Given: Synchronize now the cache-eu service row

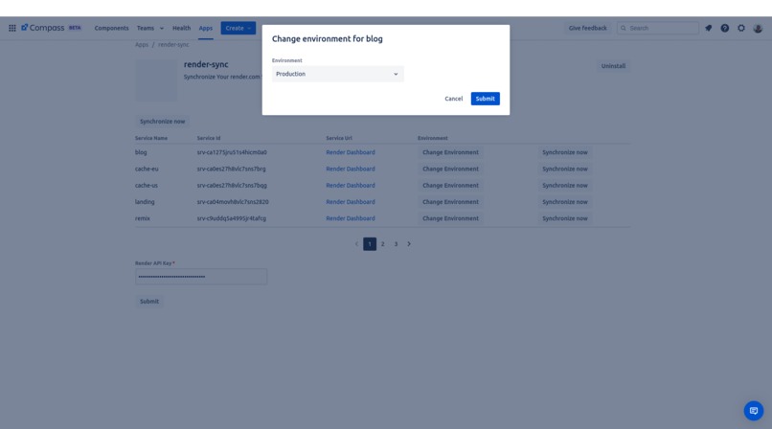Looking at the screenshot, I should point(565,169).
